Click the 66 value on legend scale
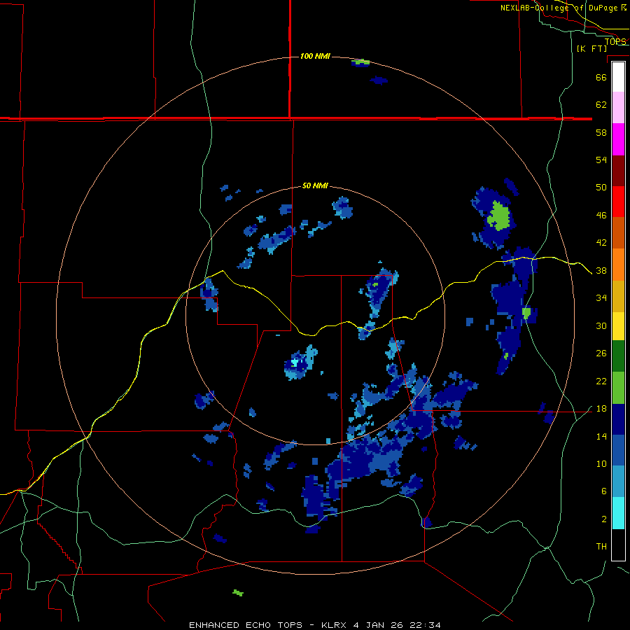 pyautogui.click(x=601, y=77)
